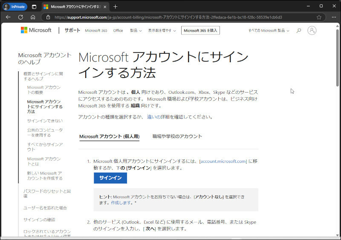Open 概要とサインインに関するヘルプ sidebar section
Image resolution: width=341 pixels, height=240 pixels.
click(43, 76)
